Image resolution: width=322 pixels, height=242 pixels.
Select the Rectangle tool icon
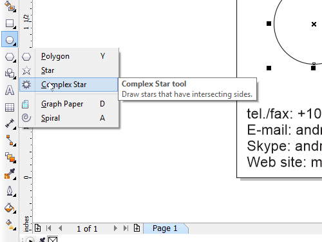[10, 23]
